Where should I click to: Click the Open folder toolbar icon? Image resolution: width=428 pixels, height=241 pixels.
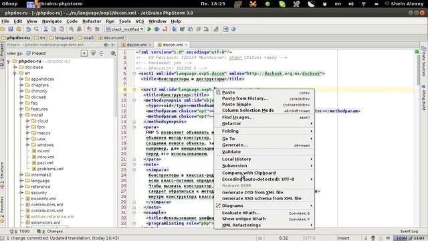3,29
